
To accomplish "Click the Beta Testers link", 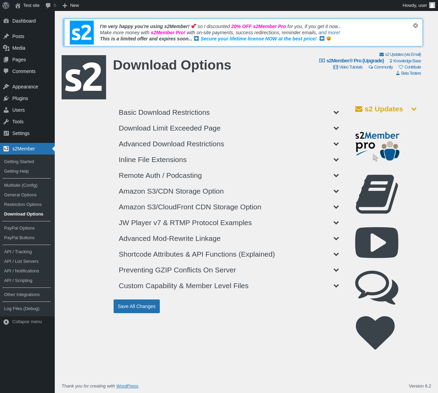I will [409, 73].
